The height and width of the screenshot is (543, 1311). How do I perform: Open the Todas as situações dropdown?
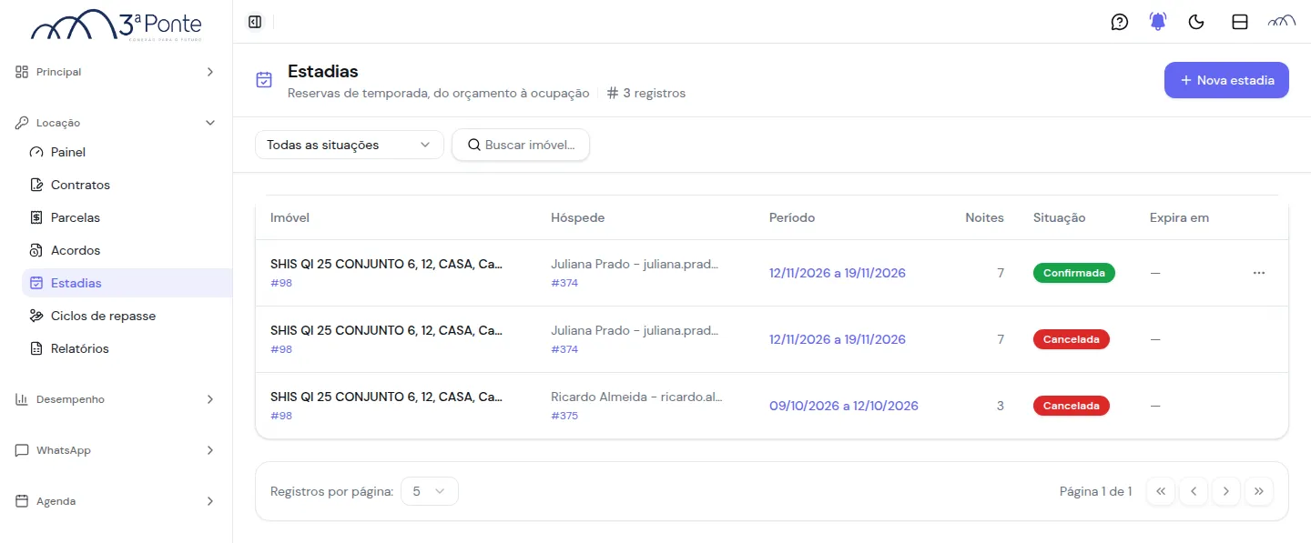coord(350,145)
